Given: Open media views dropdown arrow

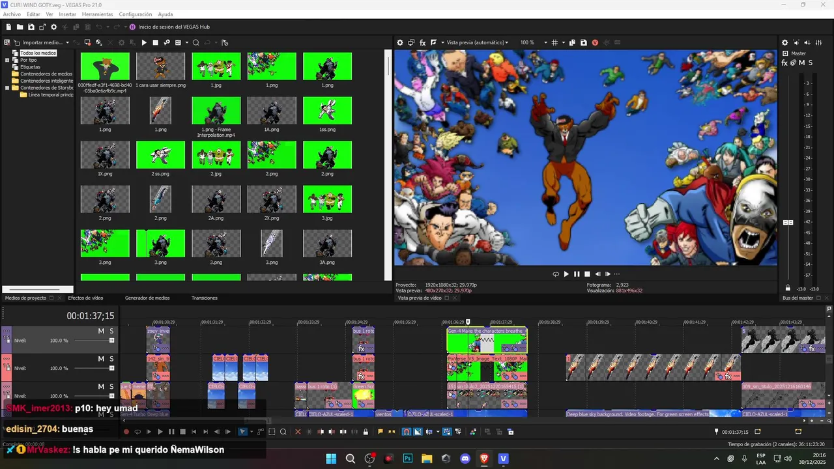Looking at the screenshot, I should (186, 43).
